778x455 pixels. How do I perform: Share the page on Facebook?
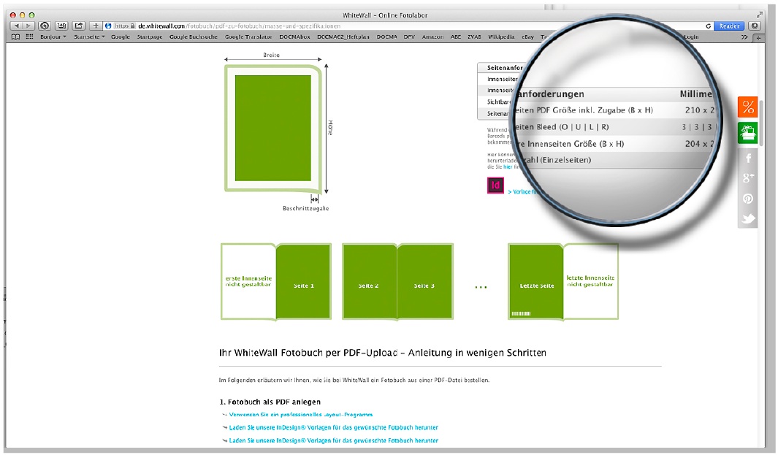(x=748, y=158)
